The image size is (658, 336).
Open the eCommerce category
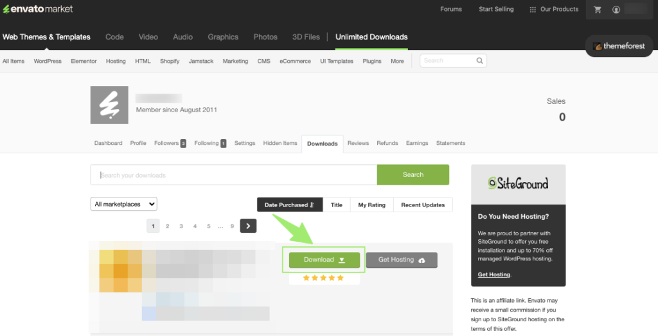(x=295, y=61)
